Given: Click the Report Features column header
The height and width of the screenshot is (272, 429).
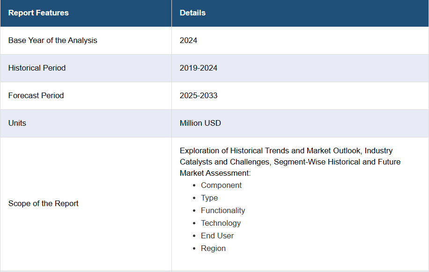Looking at the screenshot, I should tap(38, 13).
